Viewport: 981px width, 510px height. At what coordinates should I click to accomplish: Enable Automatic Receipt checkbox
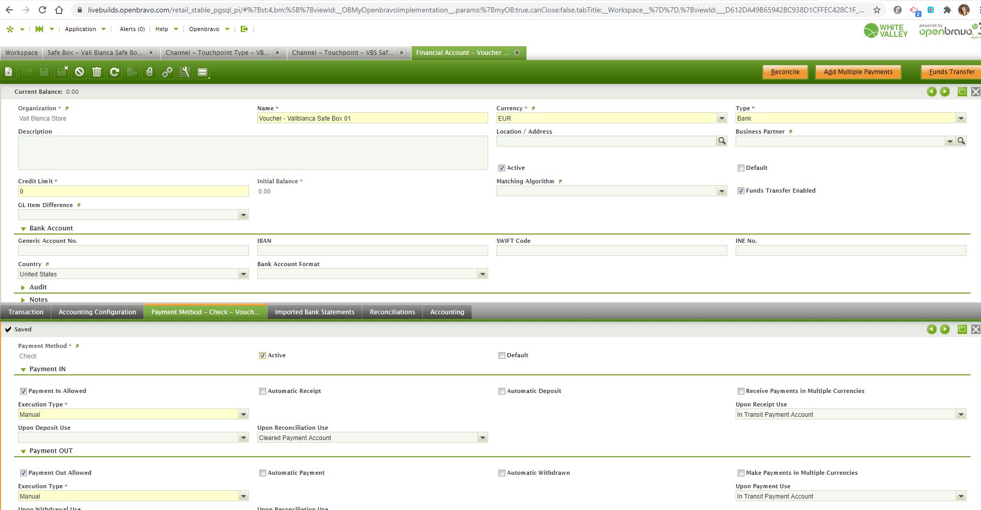pos(262,391)
